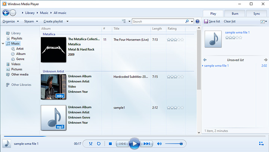Screen dimensions: 269x152
Task: Open list options dropdown arrow
Action: [x=266, y=21]
